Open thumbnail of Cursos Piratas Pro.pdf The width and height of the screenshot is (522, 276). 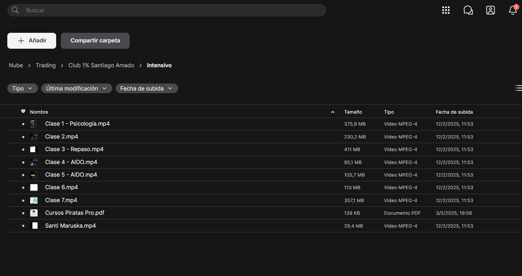34,213
